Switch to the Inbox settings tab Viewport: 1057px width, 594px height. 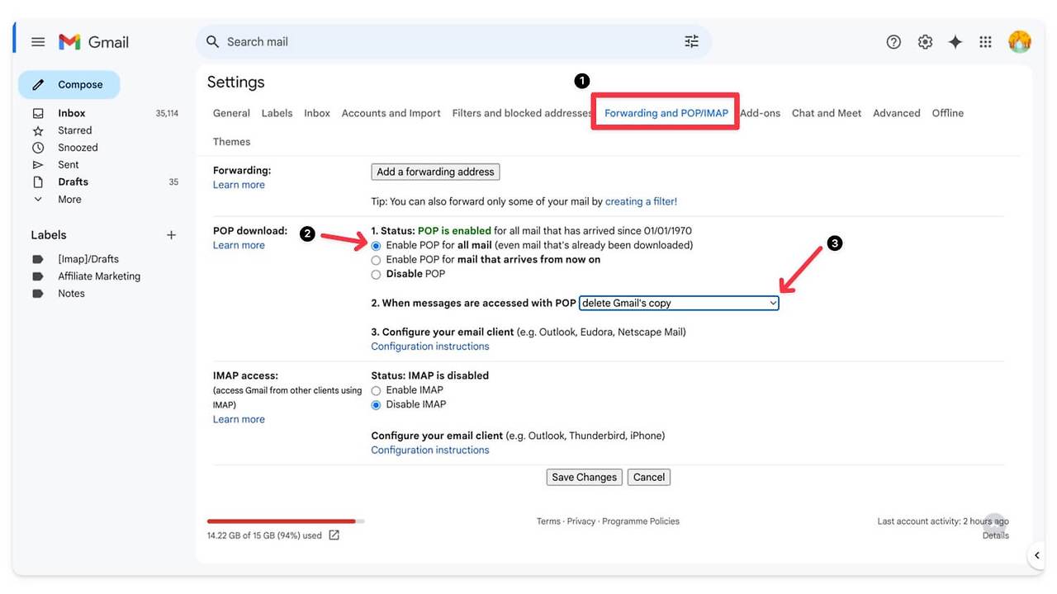317,113
